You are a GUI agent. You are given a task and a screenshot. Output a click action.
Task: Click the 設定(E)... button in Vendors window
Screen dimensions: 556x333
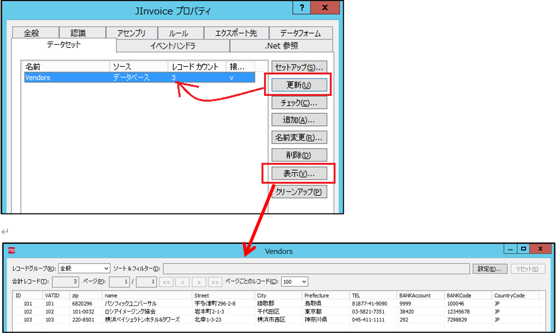point(490,269)
